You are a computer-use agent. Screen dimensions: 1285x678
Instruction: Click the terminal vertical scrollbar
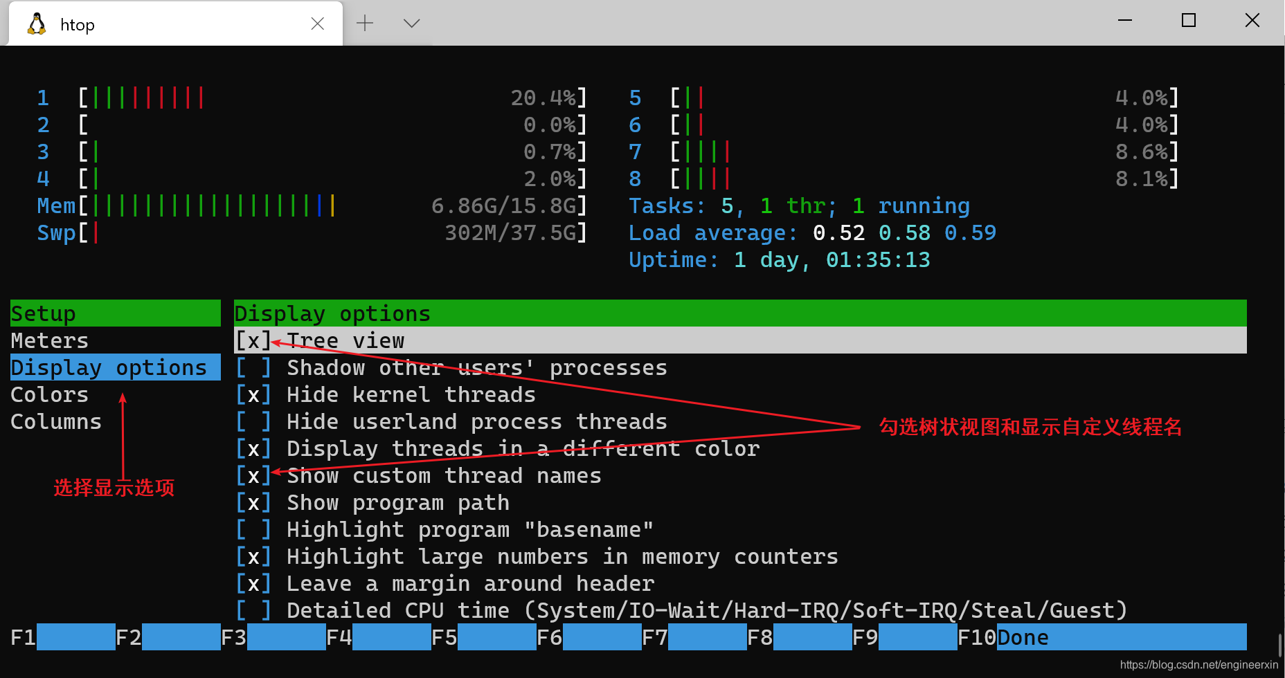[1279, 645]
